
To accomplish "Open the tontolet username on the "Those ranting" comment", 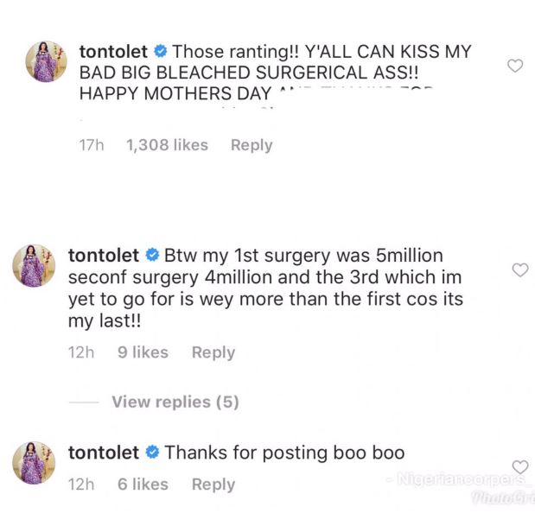I will coord(113,52).
